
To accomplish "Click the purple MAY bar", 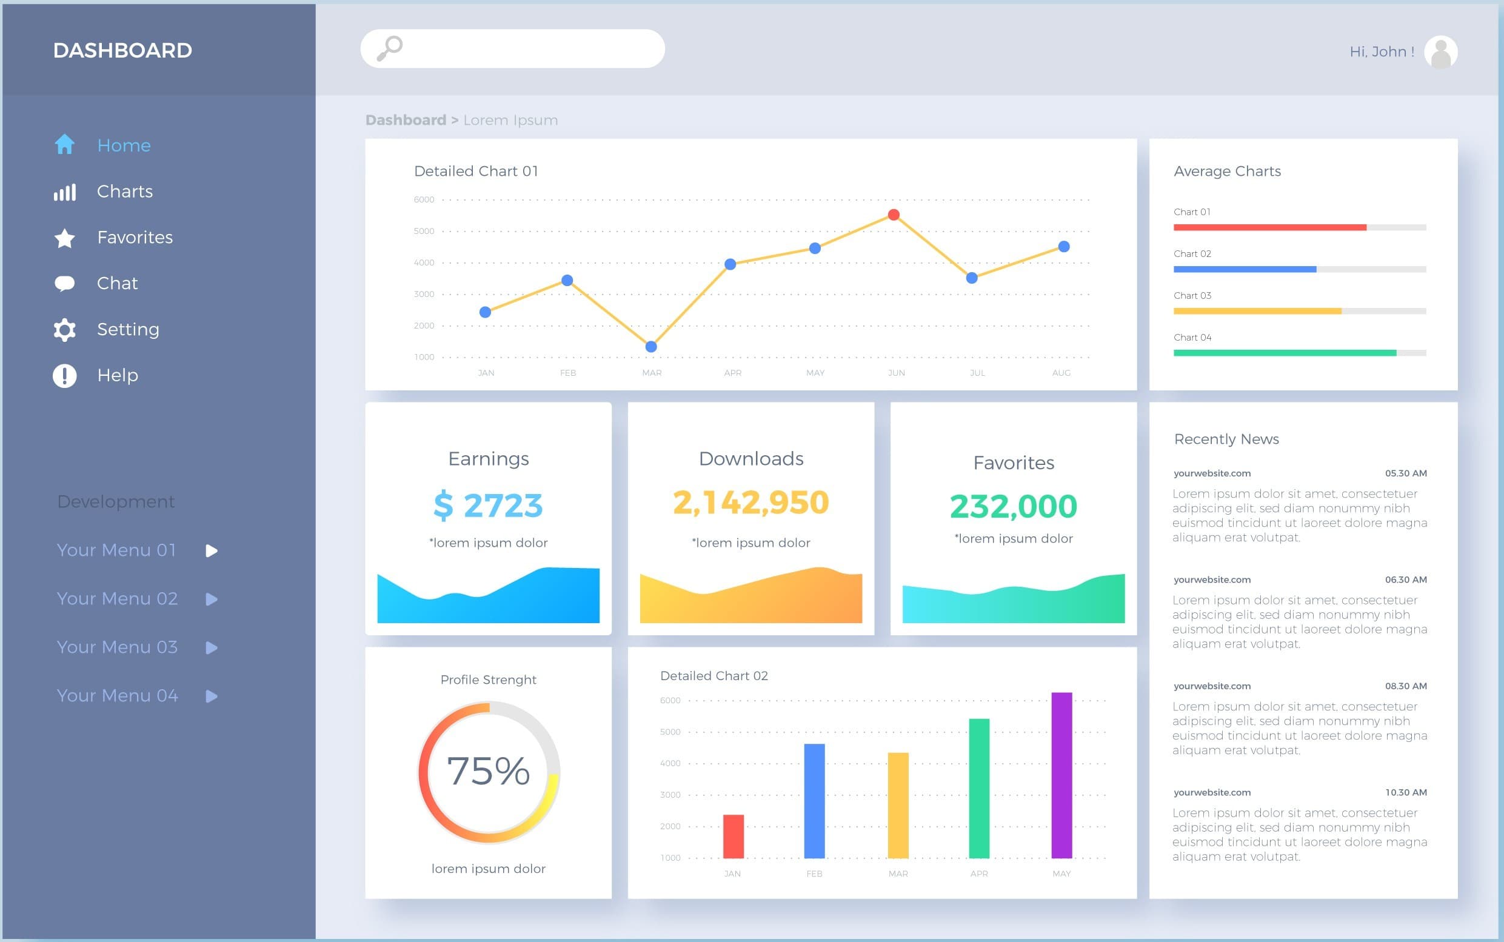I will 1061,775.
